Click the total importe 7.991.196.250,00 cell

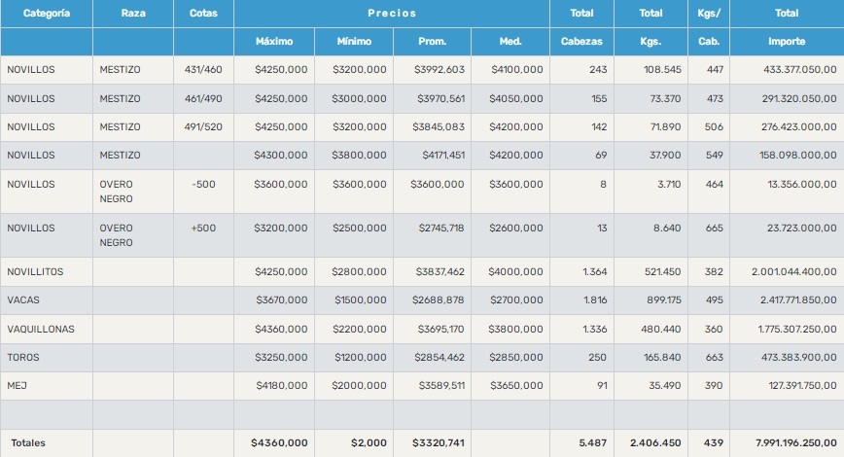tap(787, 443)
